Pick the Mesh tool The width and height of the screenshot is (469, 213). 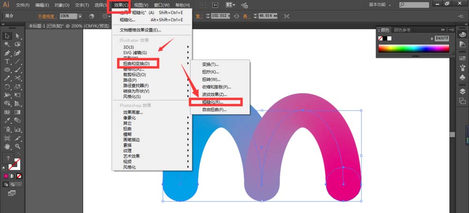(x=7, y=112)
